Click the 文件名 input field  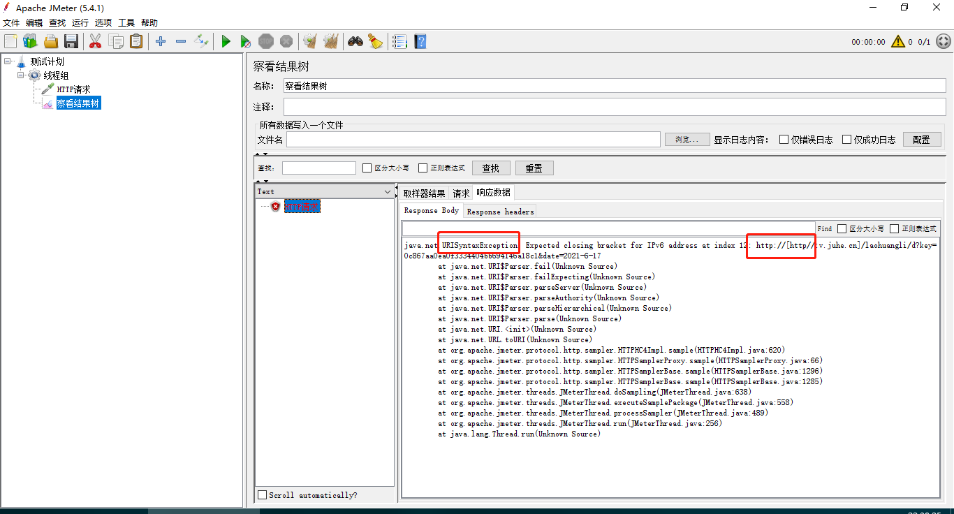tap(473, 140)
